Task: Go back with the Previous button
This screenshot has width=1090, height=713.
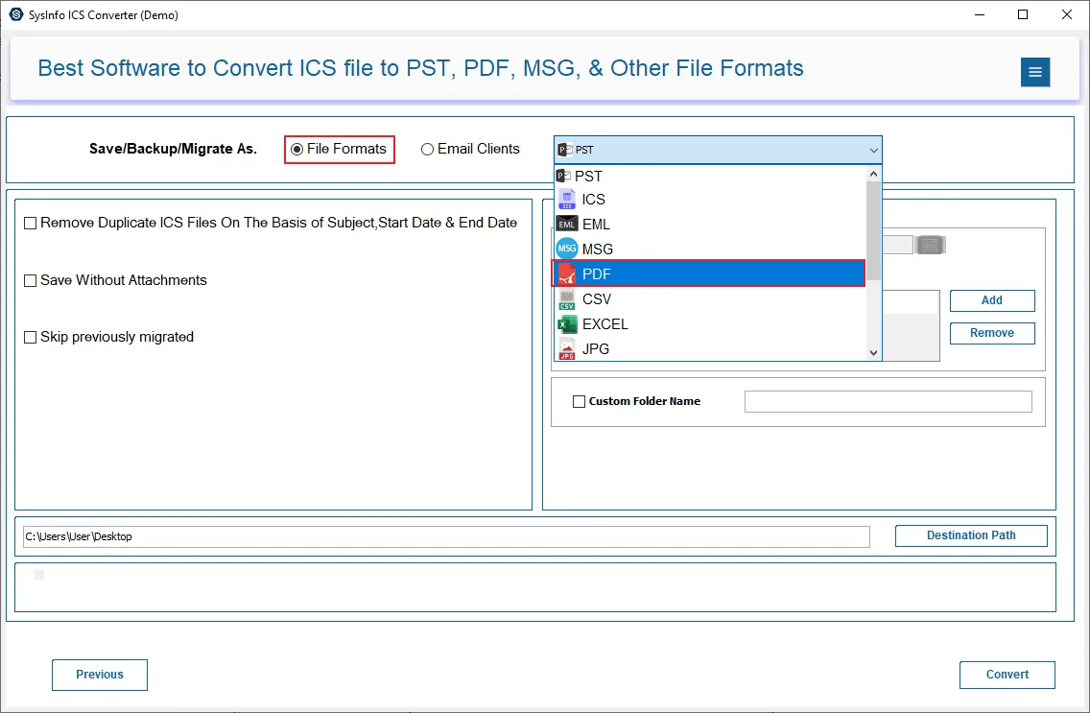Action: (100, 675)
